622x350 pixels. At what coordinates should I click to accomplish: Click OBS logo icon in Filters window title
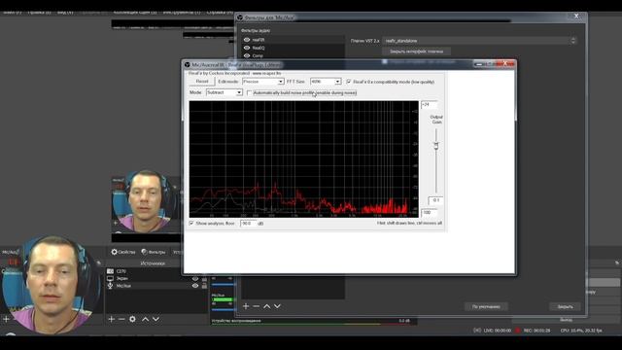tap(240, 17)
